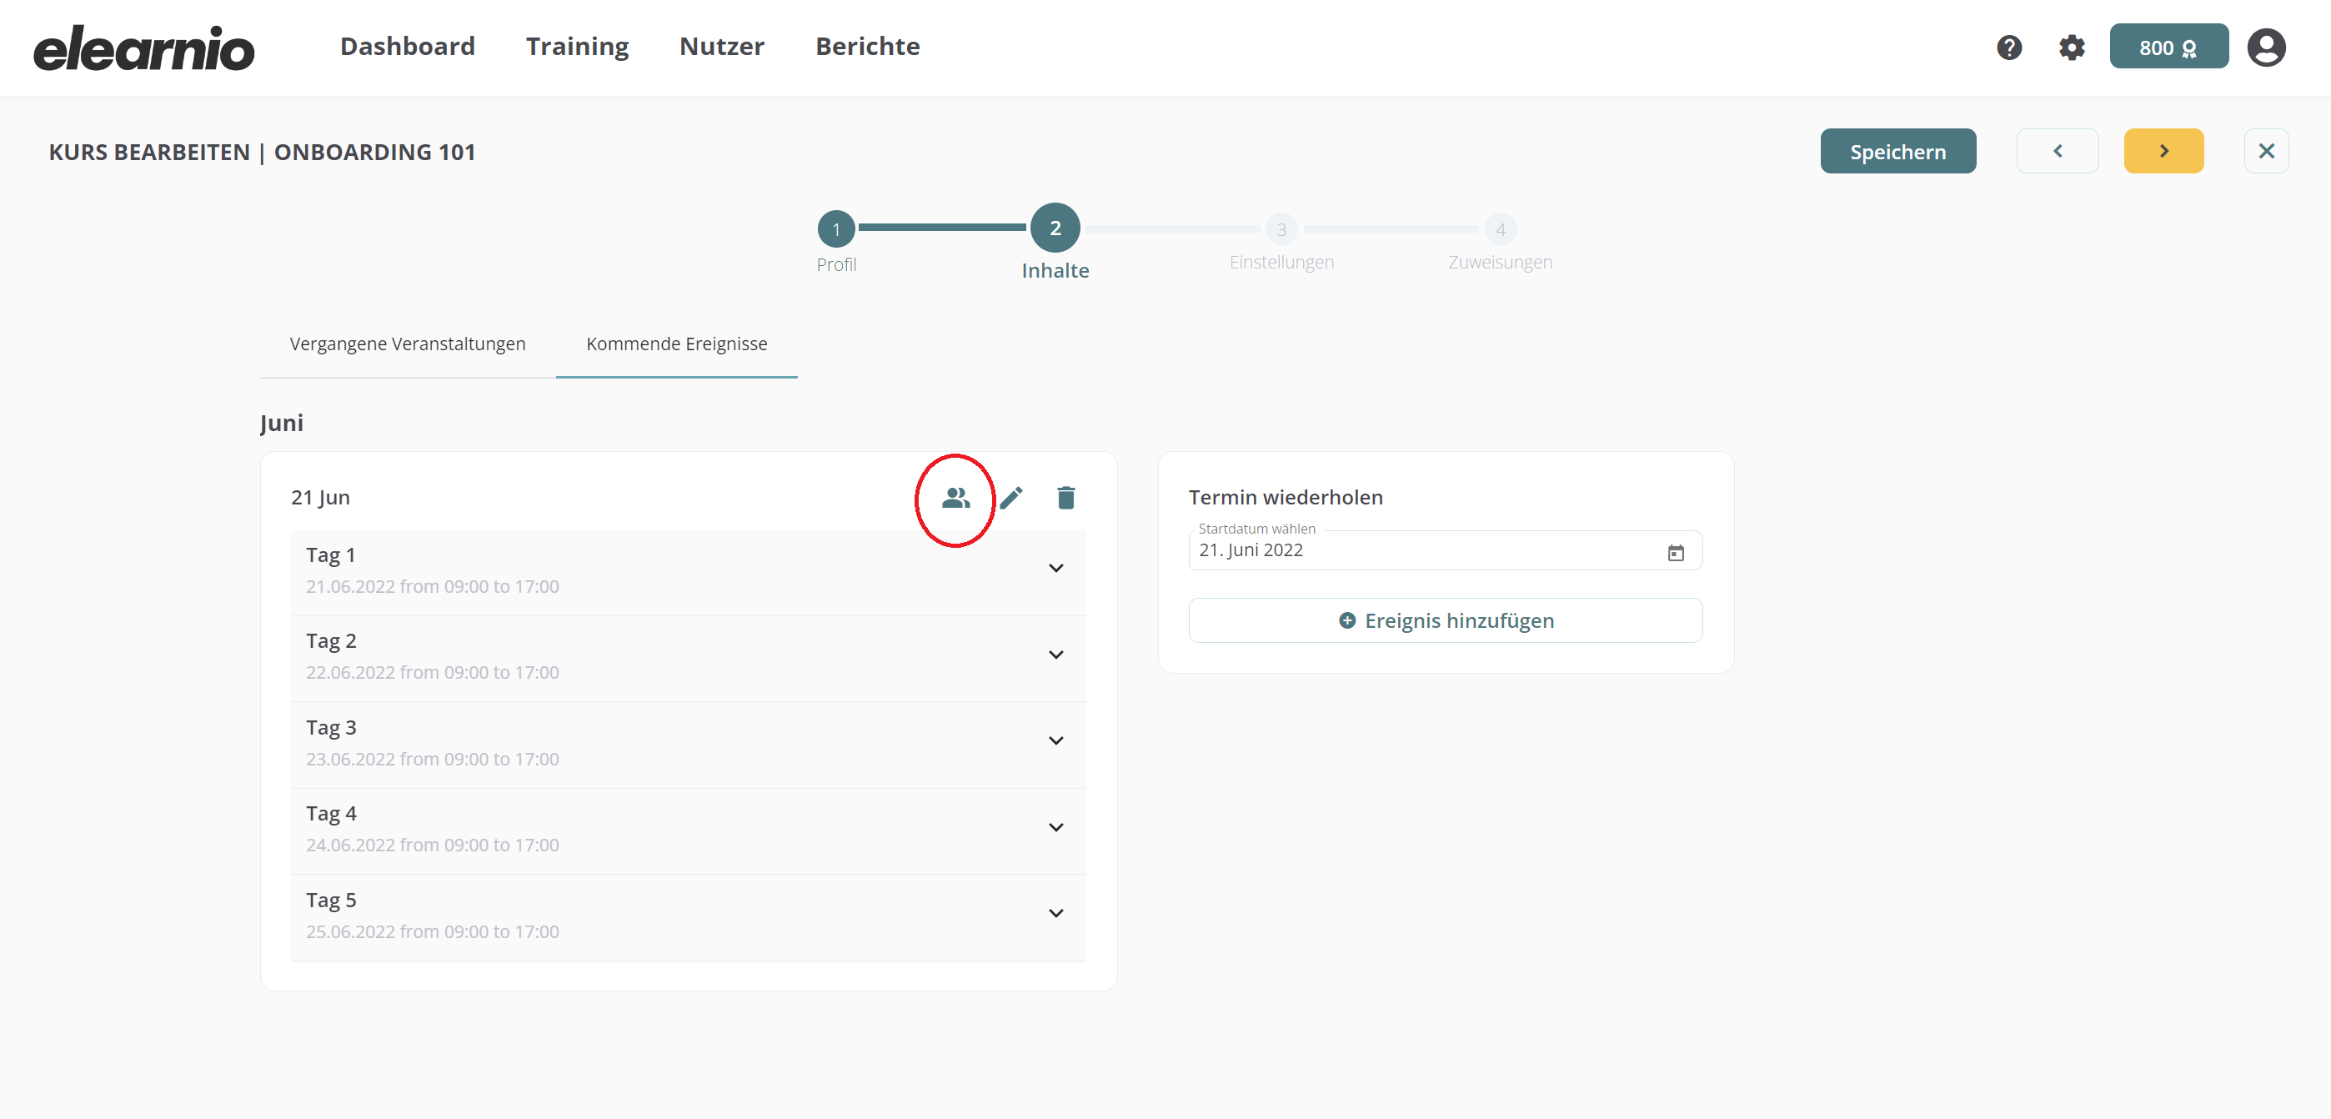Screen dimensions: 2331x1119
Task: Close the course editor with X
Action: click(2266, 151)
